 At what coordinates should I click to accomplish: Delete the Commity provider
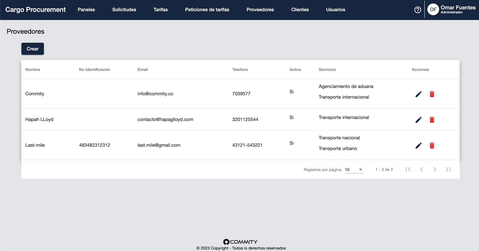(x=432, y=94)
